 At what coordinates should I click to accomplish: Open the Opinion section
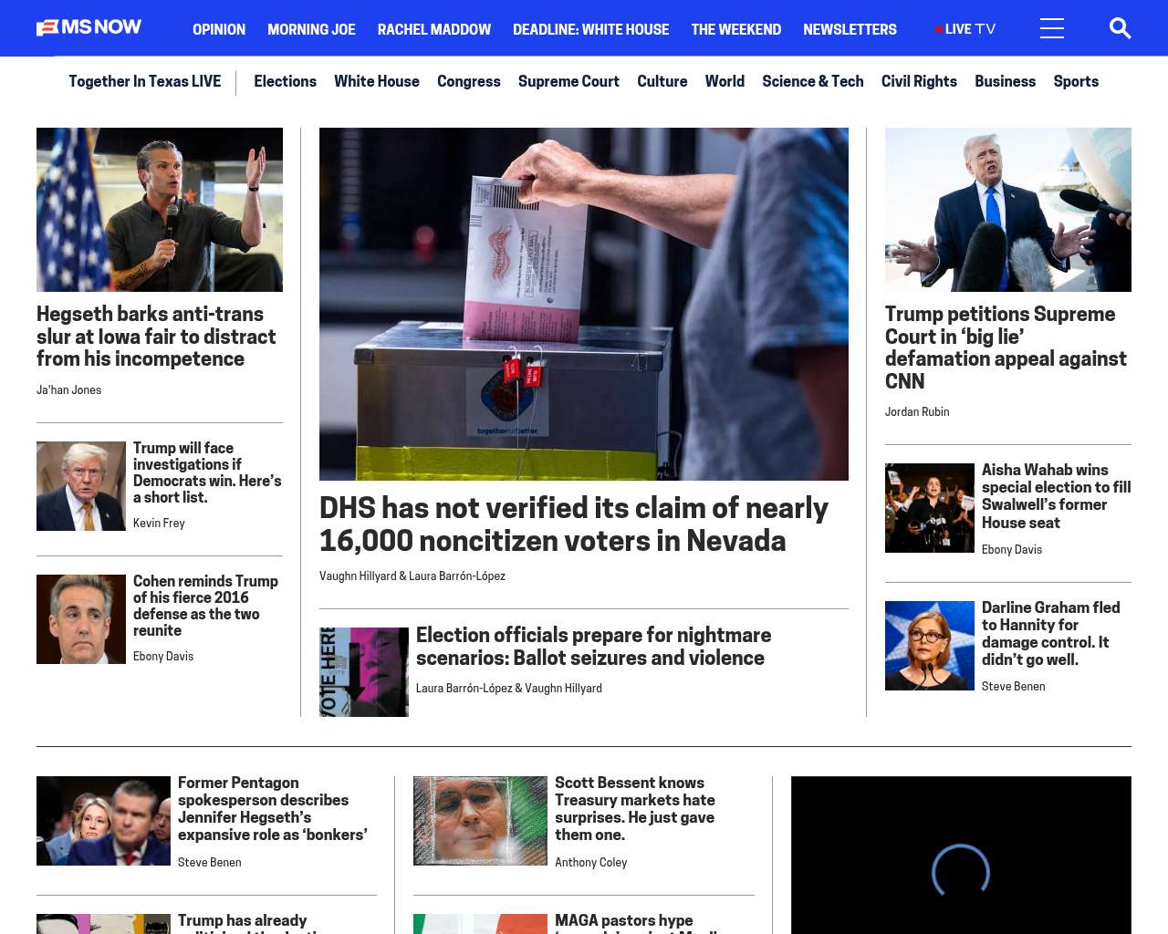pyautogui.click(x=219, y=29)
